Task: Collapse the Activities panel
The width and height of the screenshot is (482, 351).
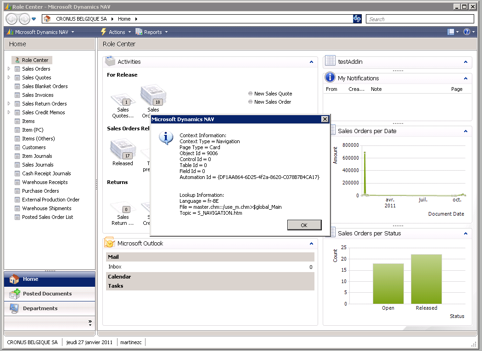Action: tap(311, 62)
